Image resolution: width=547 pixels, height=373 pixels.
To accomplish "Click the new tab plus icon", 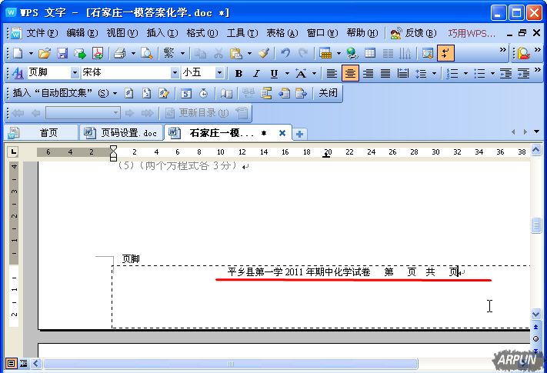I will pos(299,133).
